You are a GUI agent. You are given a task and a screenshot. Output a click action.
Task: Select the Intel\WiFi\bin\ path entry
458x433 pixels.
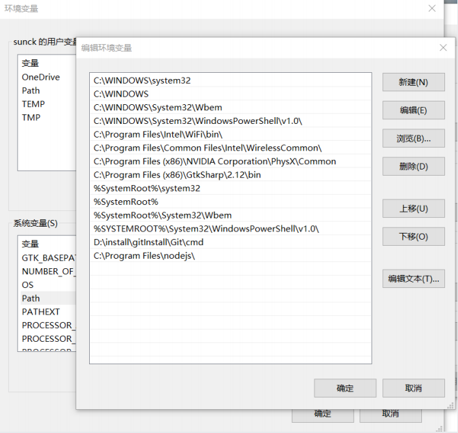(x=231, y=134)
